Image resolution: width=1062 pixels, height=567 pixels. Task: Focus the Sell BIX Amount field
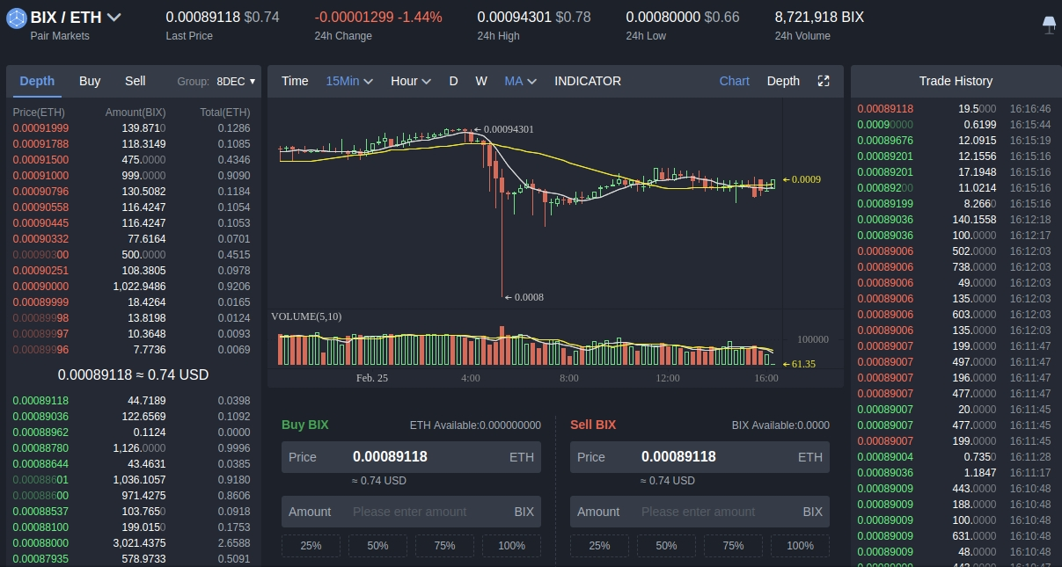(699, 512)
